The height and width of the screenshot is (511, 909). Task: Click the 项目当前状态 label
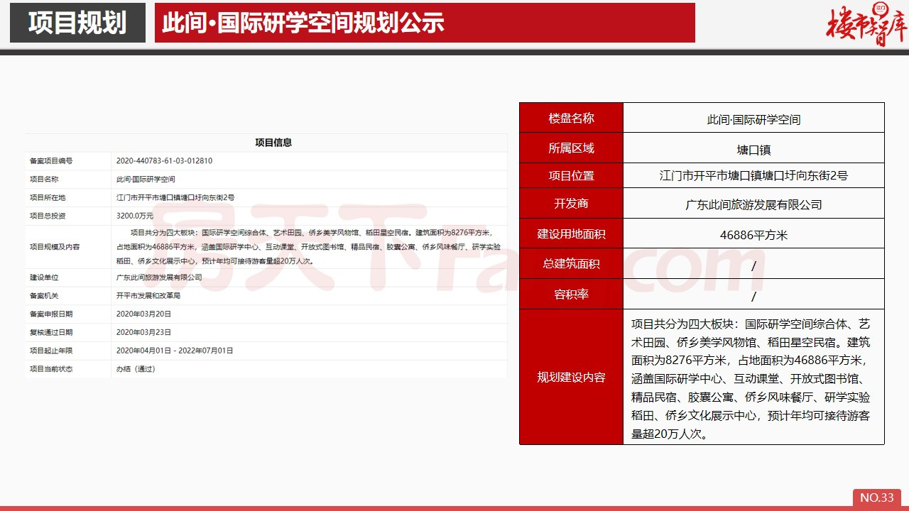pyautogui.click(x=51, y=369)
